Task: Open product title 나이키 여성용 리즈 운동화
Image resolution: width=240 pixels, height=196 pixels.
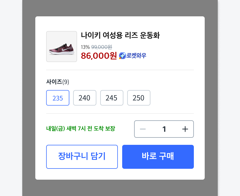Action: click(x=120, y=35)
